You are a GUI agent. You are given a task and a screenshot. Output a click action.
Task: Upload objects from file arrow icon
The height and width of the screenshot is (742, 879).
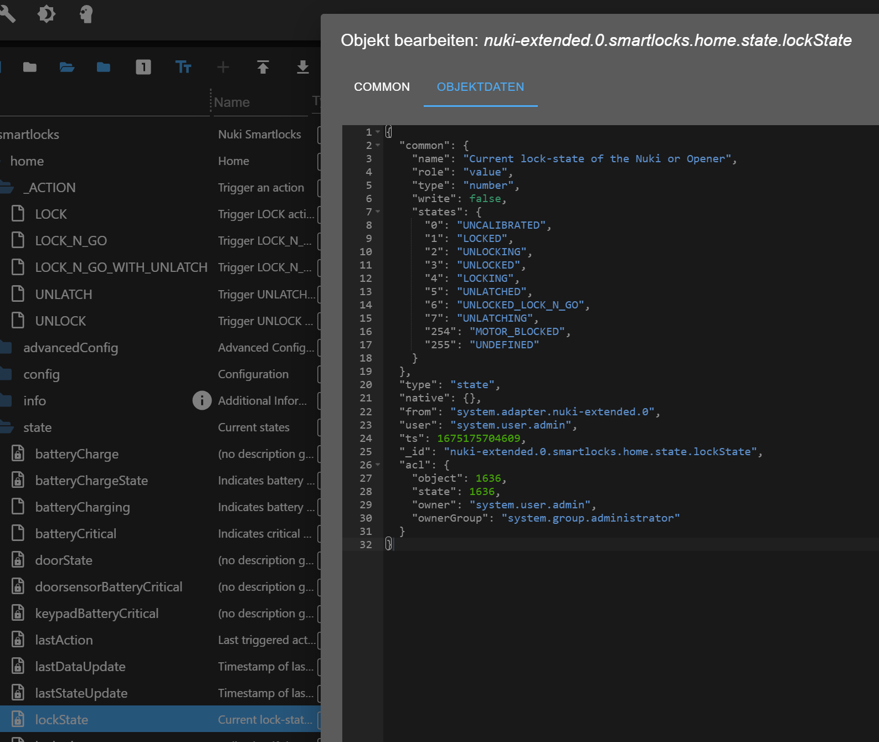coord(263,68)
